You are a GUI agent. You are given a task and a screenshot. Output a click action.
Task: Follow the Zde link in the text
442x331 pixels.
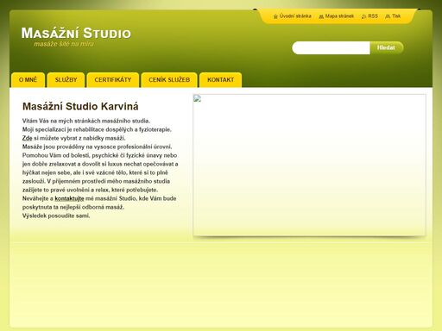(x=28, y=138)
